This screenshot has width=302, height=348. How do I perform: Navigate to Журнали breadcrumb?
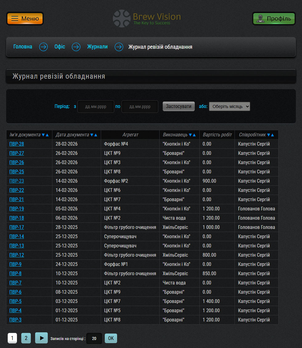pos(97,47)
